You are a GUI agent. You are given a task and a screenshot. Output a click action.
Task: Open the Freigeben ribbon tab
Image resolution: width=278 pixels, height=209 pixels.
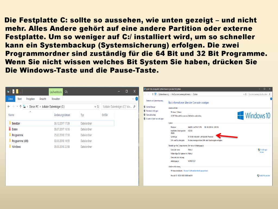[30, 99]
